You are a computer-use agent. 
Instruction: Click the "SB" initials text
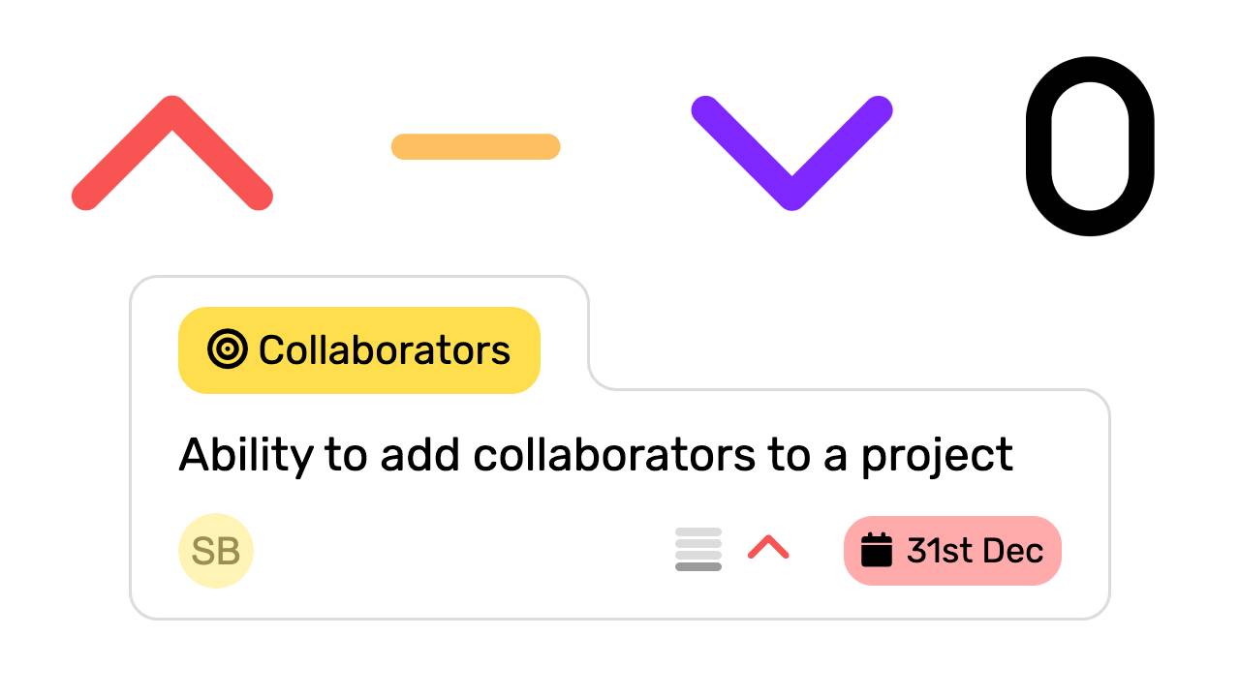click(216, 551)
